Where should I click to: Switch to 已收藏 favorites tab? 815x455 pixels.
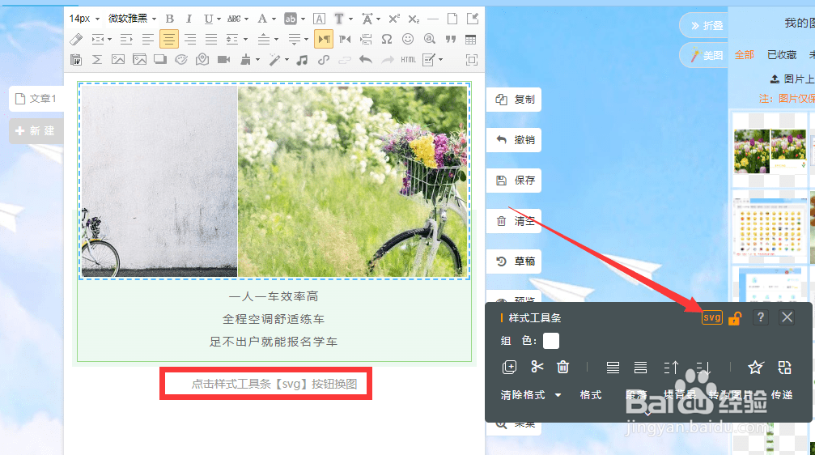(782, 54)
